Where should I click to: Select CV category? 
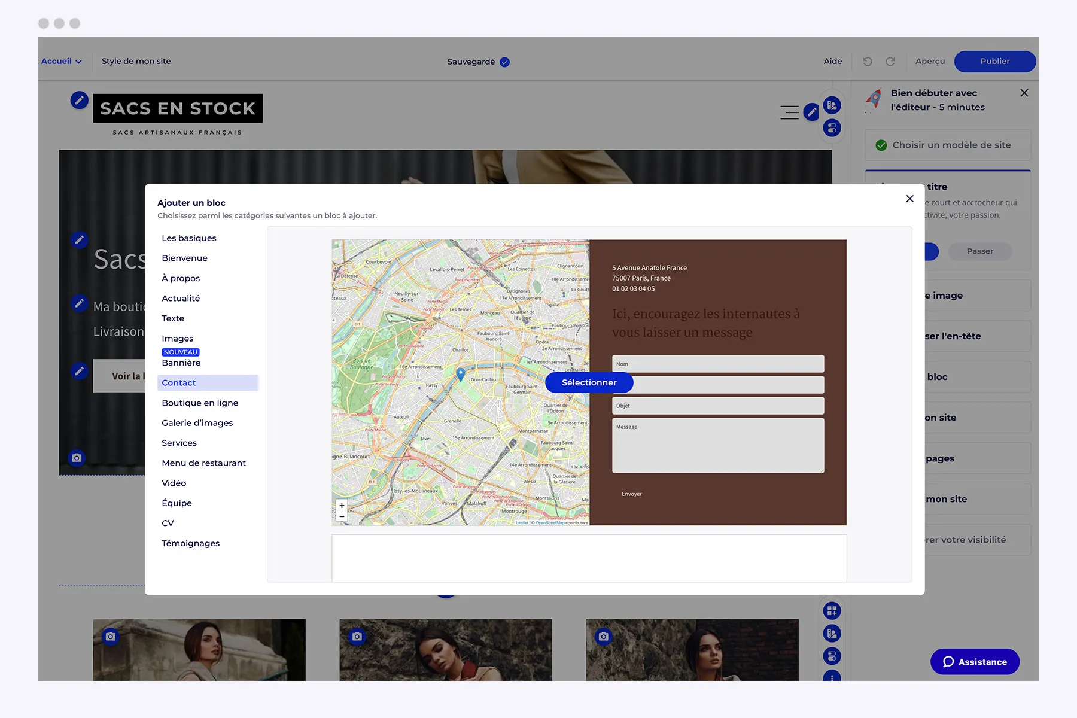[x=168, y=523]
